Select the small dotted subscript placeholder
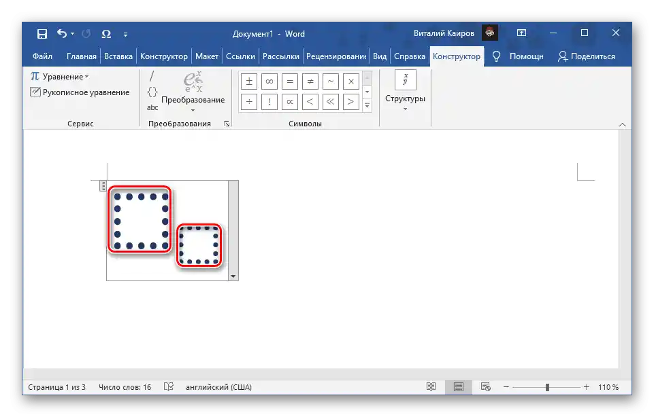654x417 pixels. coord(199,246)
